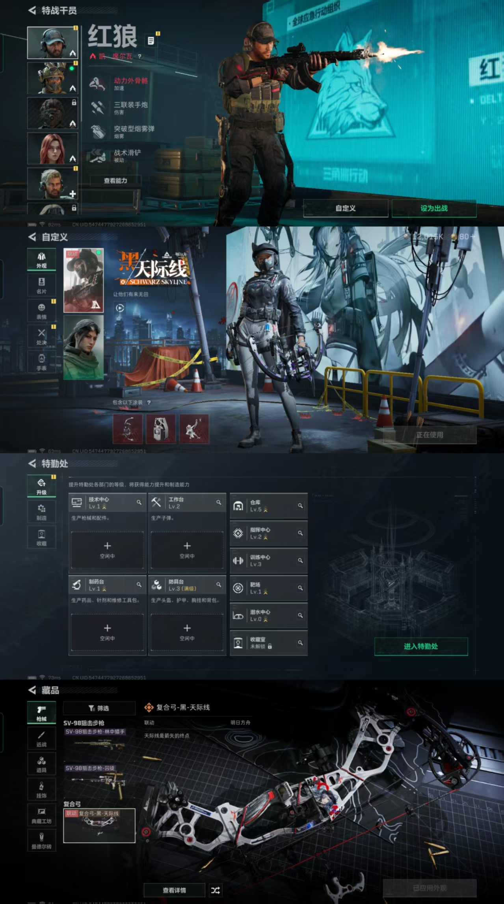Select the bow paint thumbnail under 包含以下涂装
This screenshot has height=904, width=504.
pos(128,429)
